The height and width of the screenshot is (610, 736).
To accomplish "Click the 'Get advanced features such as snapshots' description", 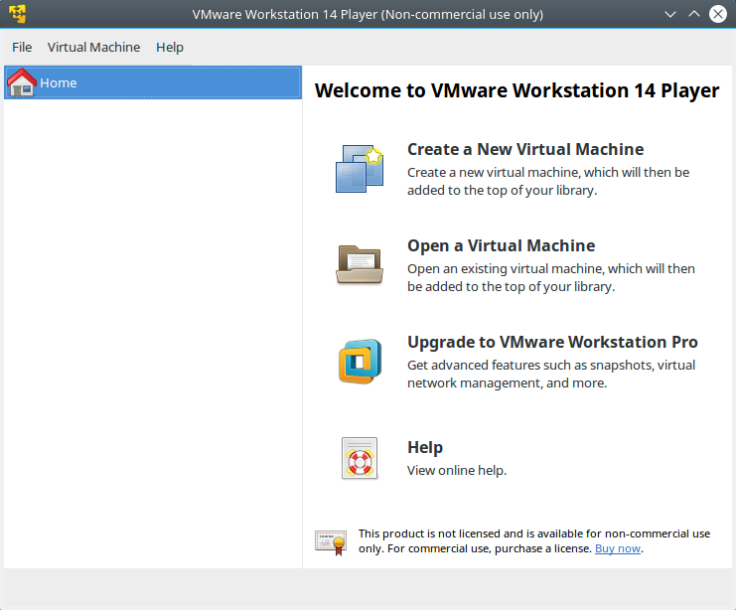I will tap(551, 375).
